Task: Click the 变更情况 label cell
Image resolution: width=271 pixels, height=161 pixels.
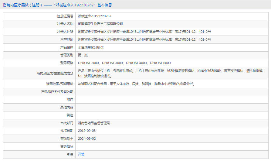Action: coord(39,147)
